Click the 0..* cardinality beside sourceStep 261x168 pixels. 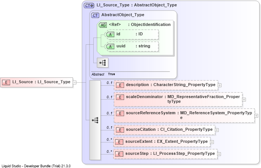(109, 151)
